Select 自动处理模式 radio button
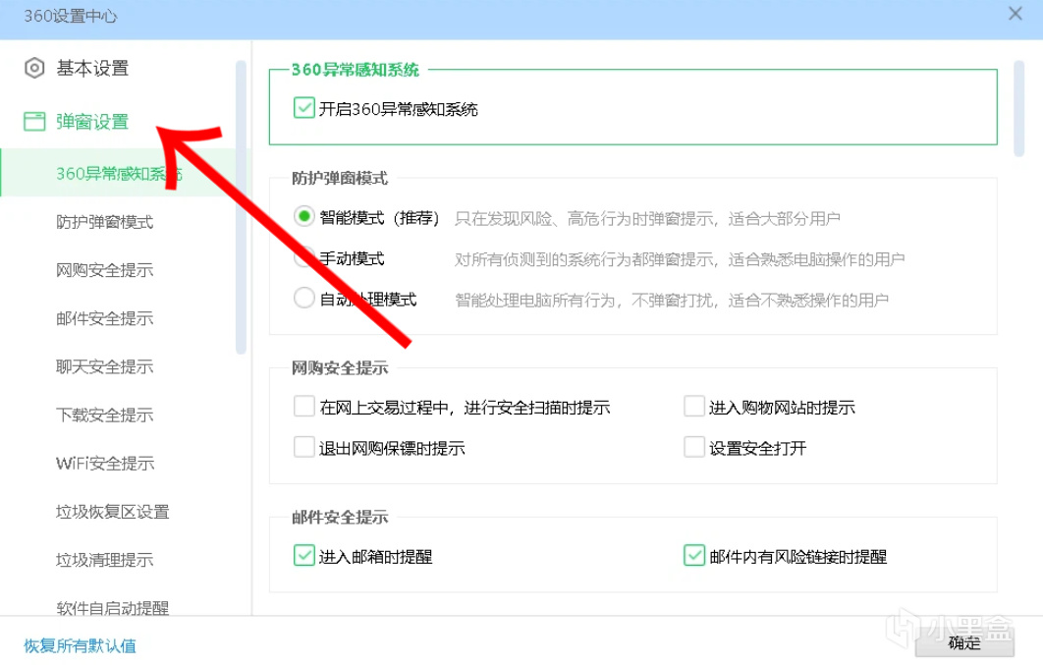Image resolution: width=1043 pixels, height=665 pixels. tap(304, 298)
